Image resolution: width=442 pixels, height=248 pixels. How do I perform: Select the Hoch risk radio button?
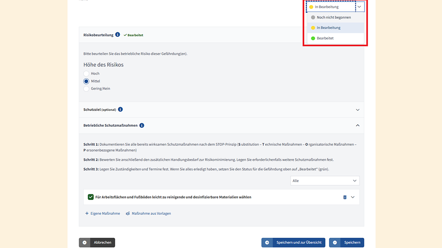(x=86, y=74)
